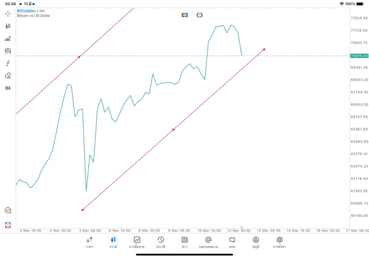Tap the red-blue one-click trading icon
This screenshot has width=369, height=258.
(184, 14)
